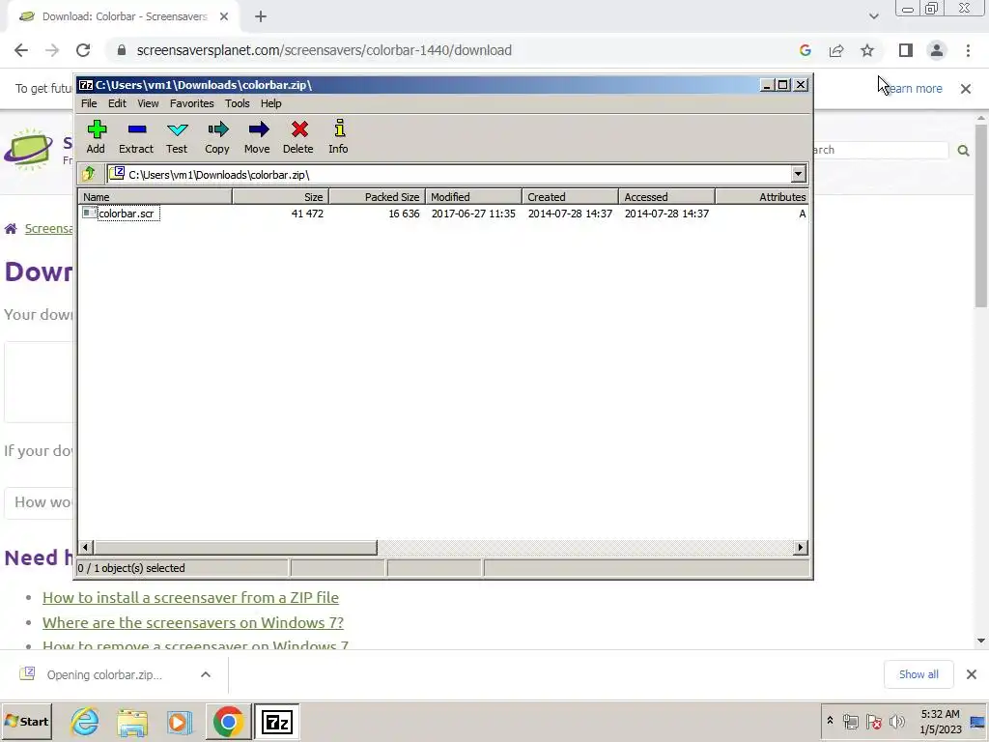The height and width of the screenshot is (742, 989).
Task: Sort by the Modified column
Action: pos(473,197)
